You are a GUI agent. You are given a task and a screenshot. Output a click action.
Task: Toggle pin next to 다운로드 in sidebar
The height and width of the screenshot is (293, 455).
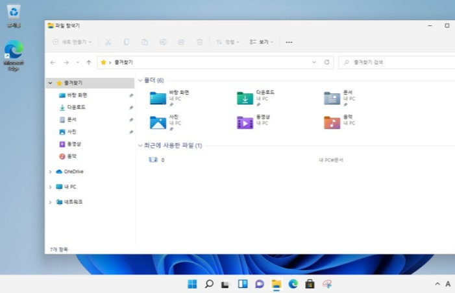(x=131, y=108)
